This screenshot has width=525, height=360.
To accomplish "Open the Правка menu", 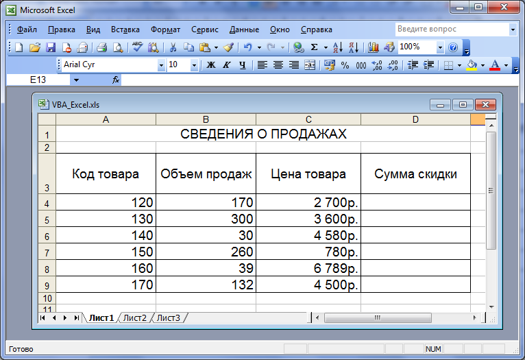I will [62, 29].
